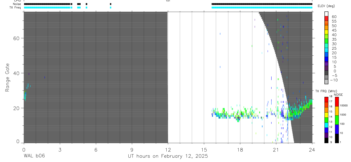Click the black bottom segment of NOISE color bar

tap(337, 139)
